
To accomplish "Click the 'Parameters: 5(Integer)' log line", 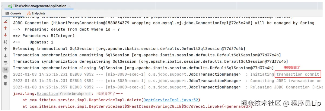I will pyautogui.click(x=44, y=36).
